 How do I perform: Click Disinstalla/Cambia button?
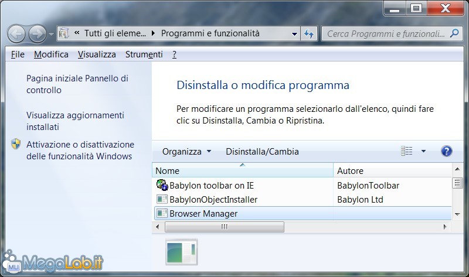pos(262,152)
